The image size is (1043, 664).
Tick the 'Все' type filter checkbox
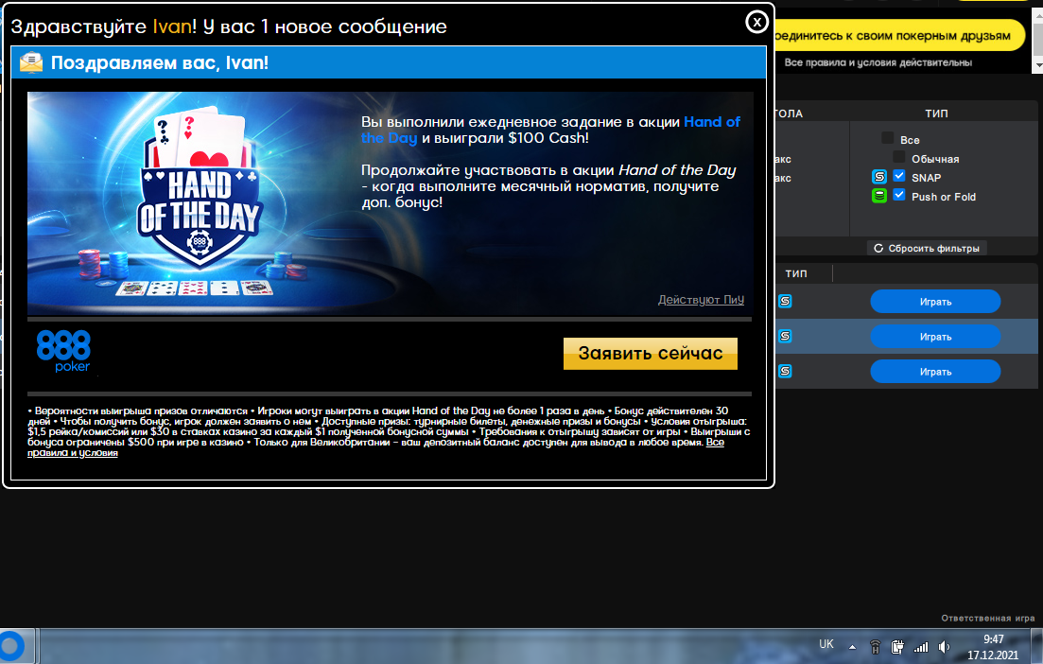[887, 138]
